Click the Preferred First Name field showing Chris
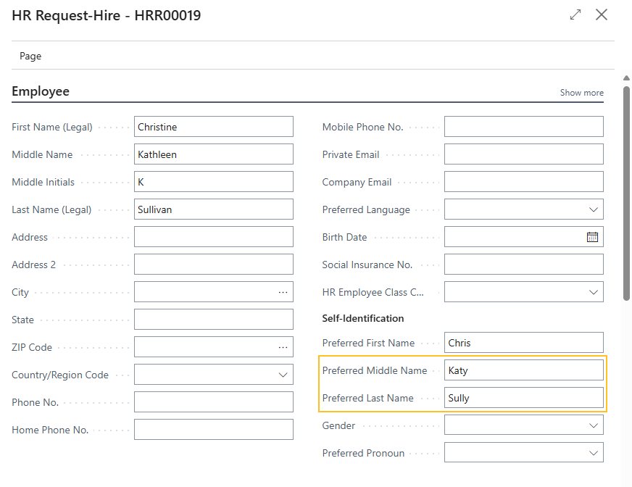Screen dimensions: 632x487 click(523, 342)
